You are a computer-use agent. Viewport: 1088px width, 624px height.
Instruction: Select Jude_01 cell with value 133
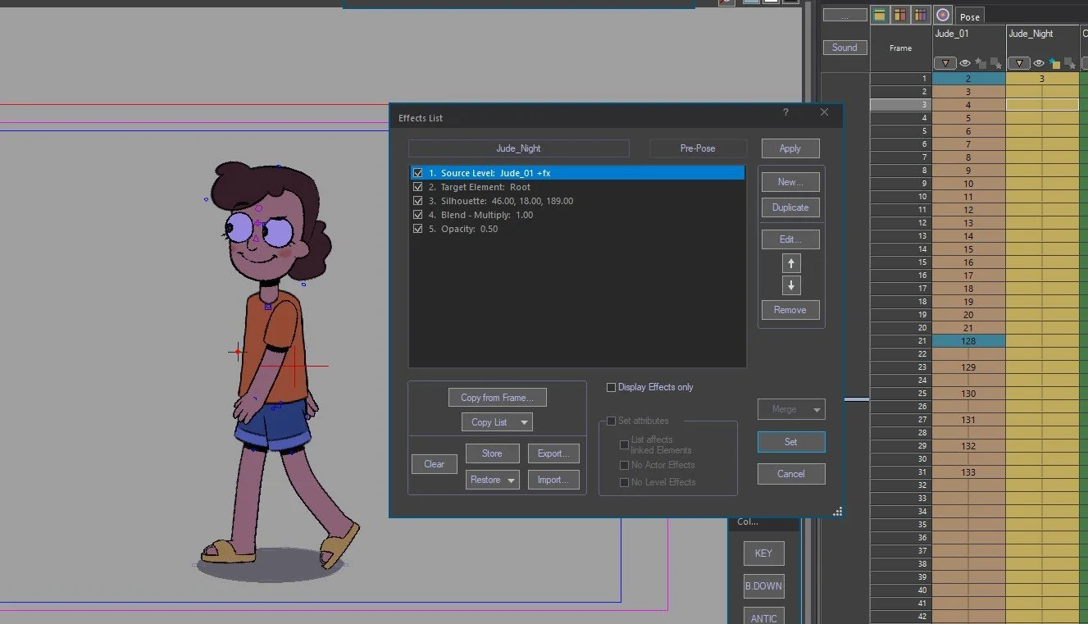(968, 472)
